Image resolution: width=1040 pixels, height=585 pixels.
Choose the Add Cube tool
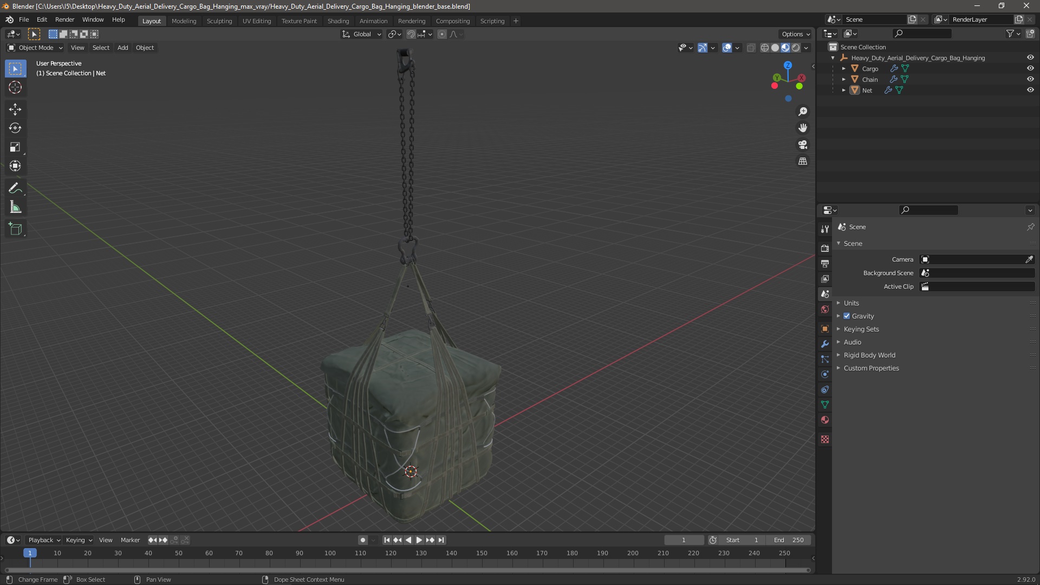[15, 229]
